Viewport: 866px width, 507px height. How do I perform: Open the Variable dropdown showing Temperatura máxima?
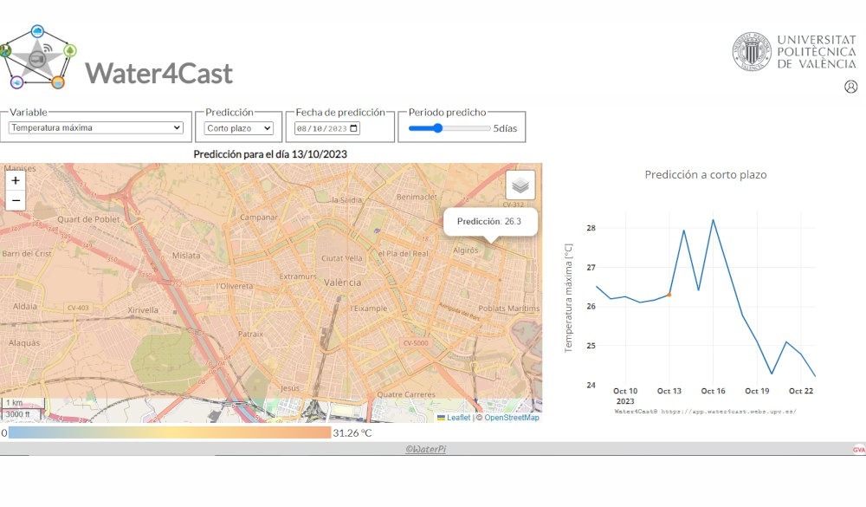(96, 127)
